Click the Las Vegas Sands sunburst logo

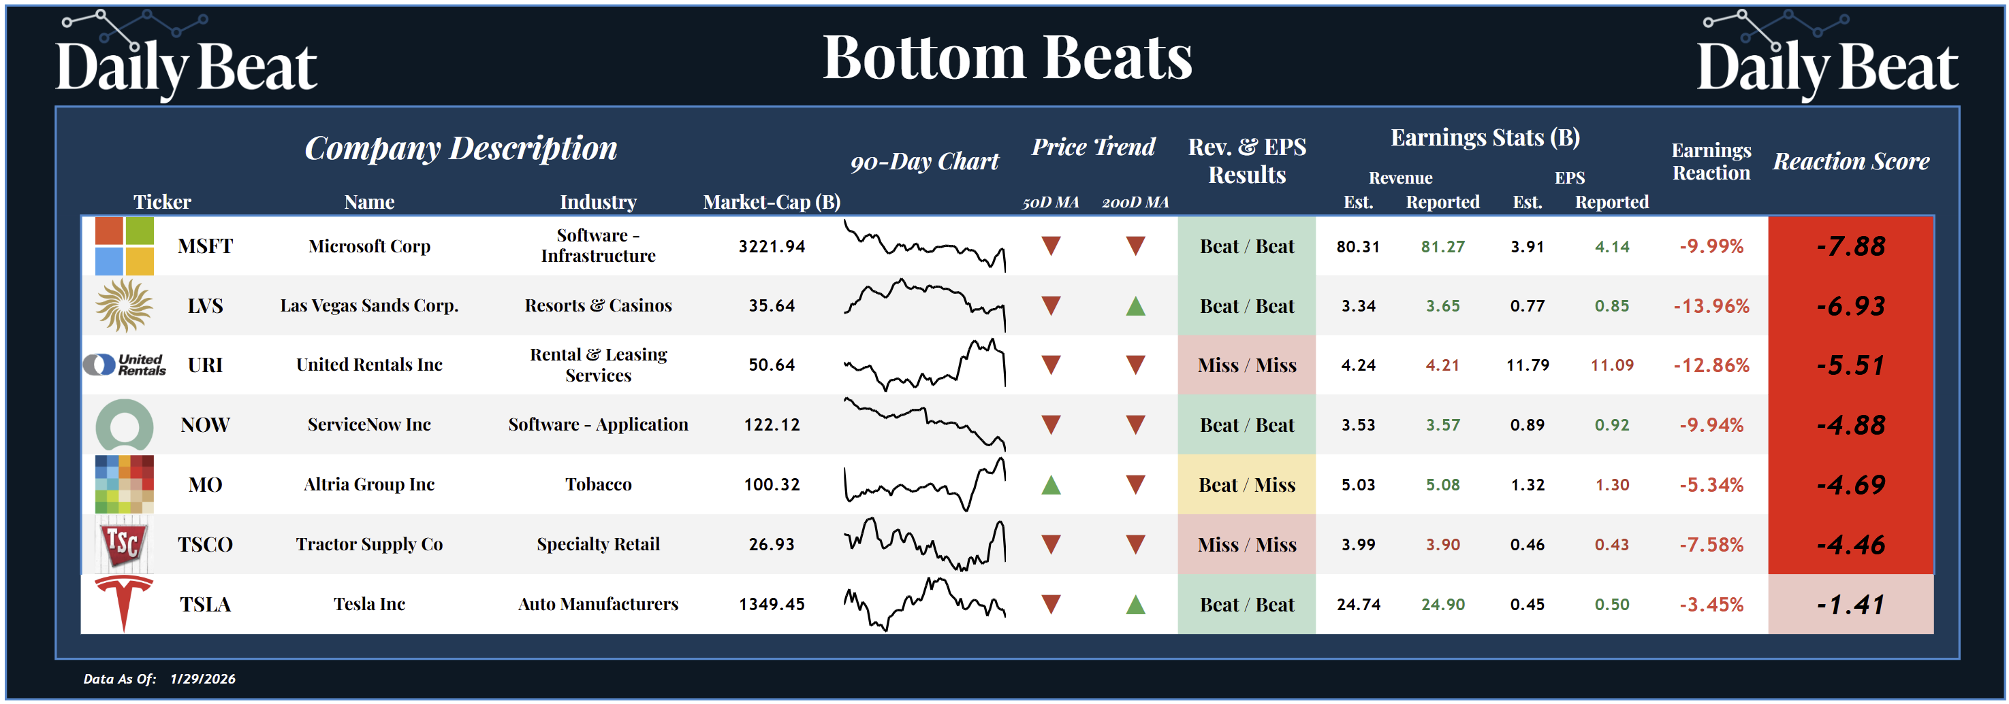click(x=124, y=305)
